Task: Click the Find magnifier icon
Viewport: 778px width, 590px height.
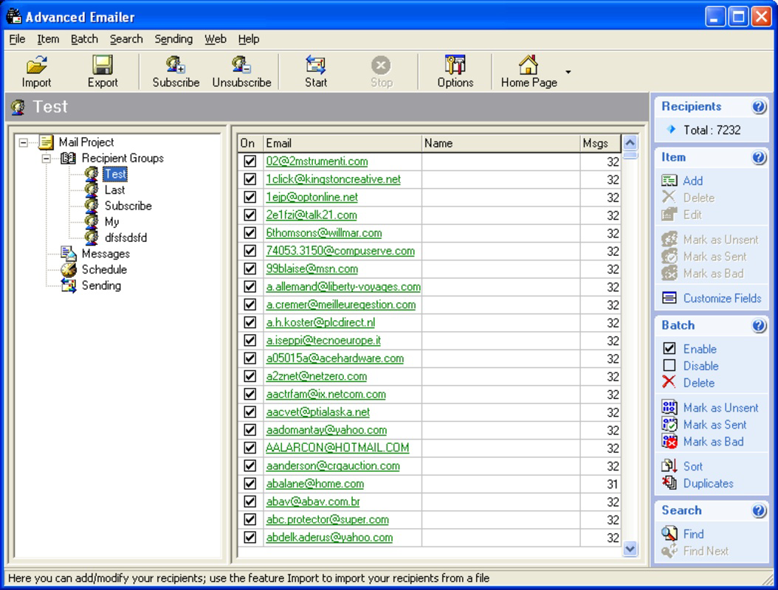Action: pos(669,533)
